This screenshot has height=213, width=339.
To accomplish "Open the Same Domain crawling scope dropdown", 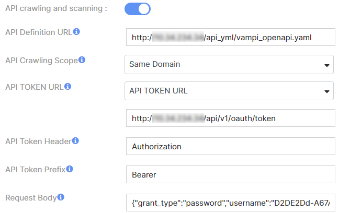I will tap(229, 65).
